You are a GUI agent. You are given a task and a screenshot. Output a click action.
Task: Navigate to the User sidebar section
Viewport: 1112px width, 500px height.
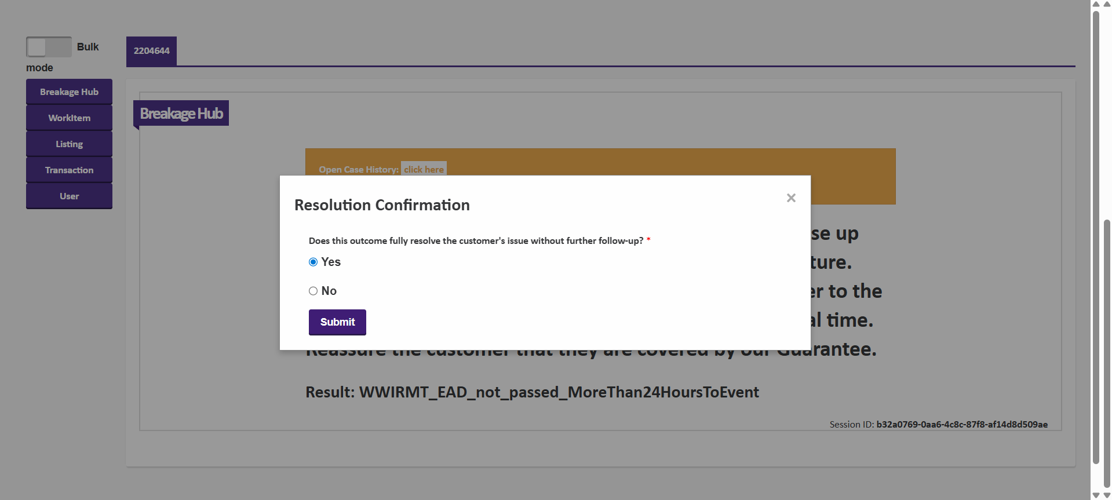(x=69, y=196)
